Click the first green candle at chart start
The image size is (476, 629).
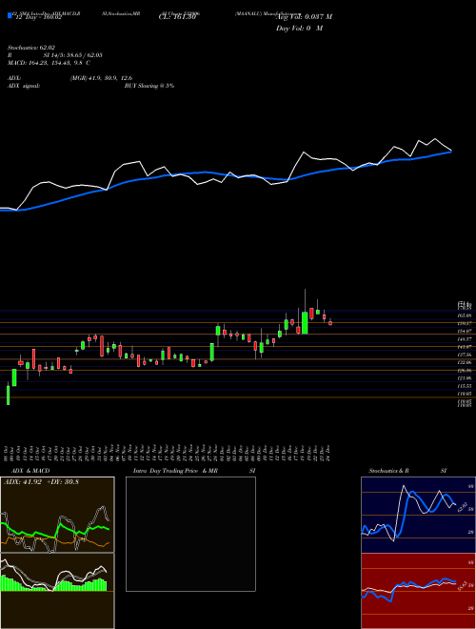10,396
